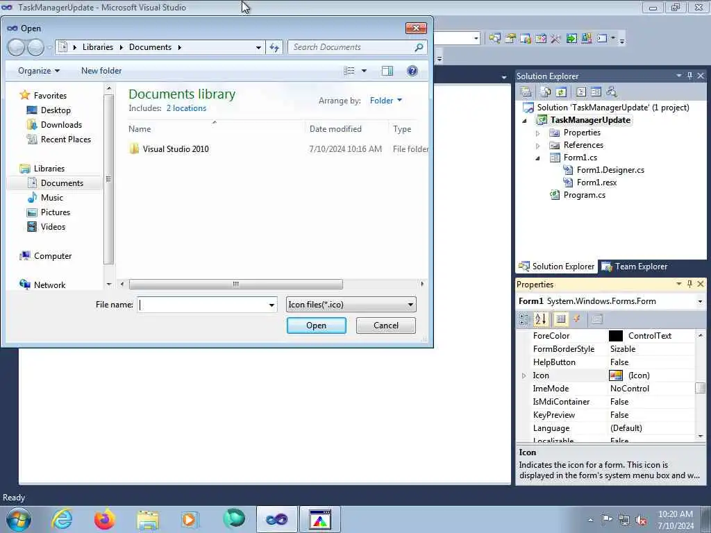
Task: Toggle the preview pane in Open dialog
Action: (387, 71)
